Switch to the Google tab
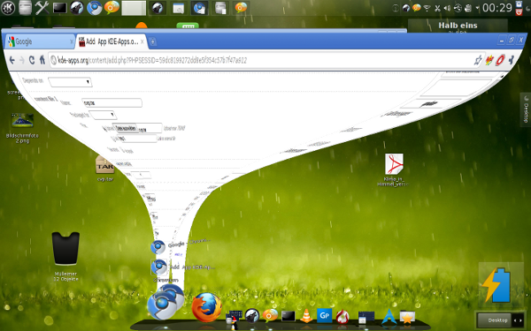The image size is (531, 331). 40,41
